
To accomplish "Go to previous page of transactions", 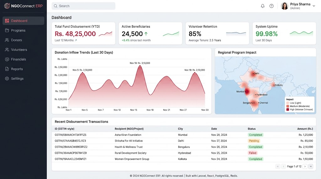I will pyautogui.click(x=283, y=166).
